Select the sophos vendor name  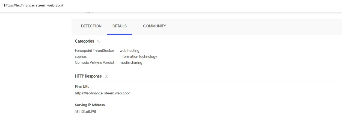[81, 57]
